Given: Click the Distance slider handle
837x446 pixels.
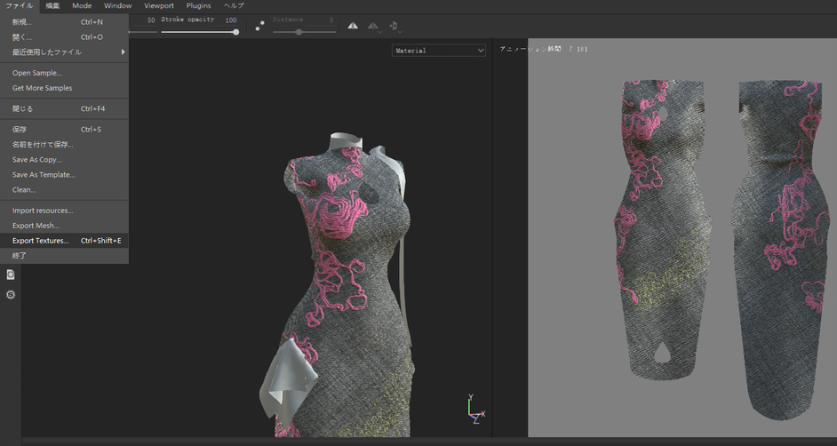Looking at the screenshot, I should [x=299, y=32].
